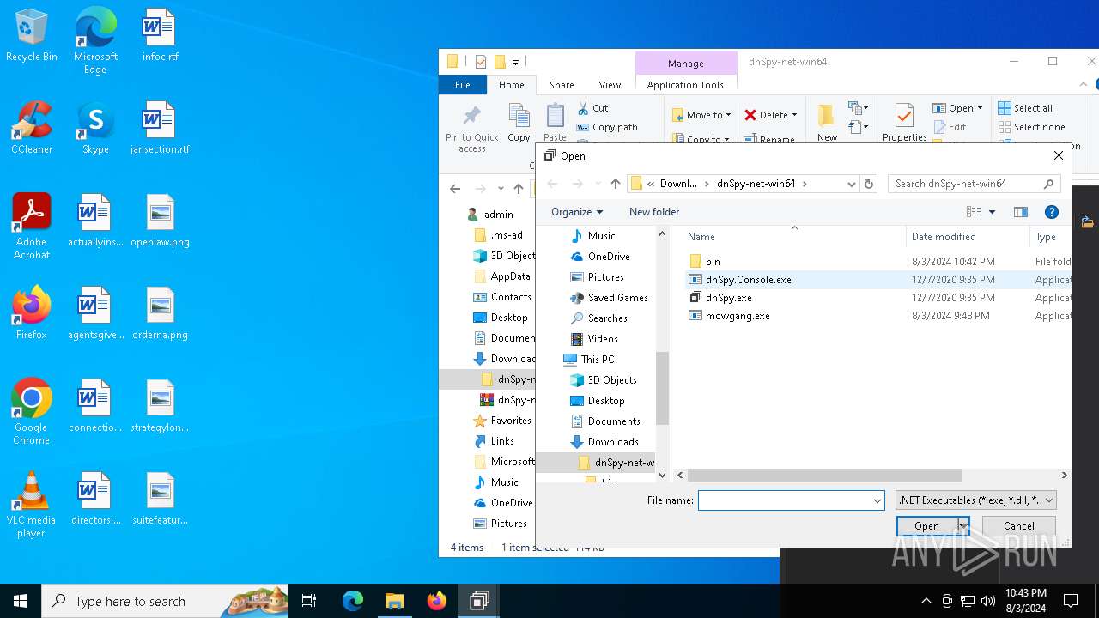Click File name input field
This screenshot has height=618, width=1099.
point(784,500)
